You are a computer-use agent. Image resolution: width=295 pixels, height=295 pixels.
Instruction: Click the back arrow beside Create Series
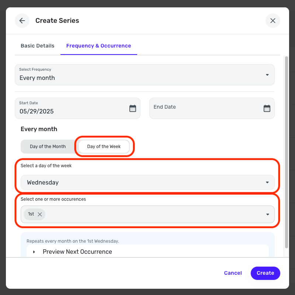tap(22, 21)
